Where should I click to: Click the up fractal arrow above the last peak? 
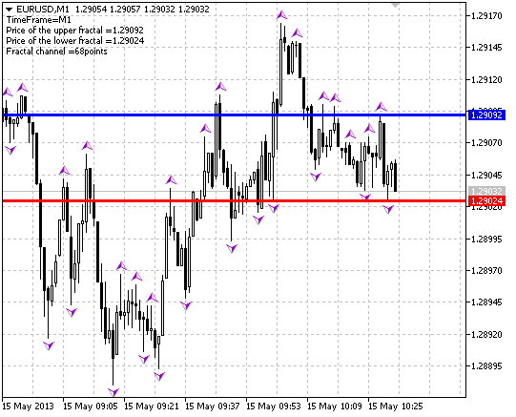382,106
